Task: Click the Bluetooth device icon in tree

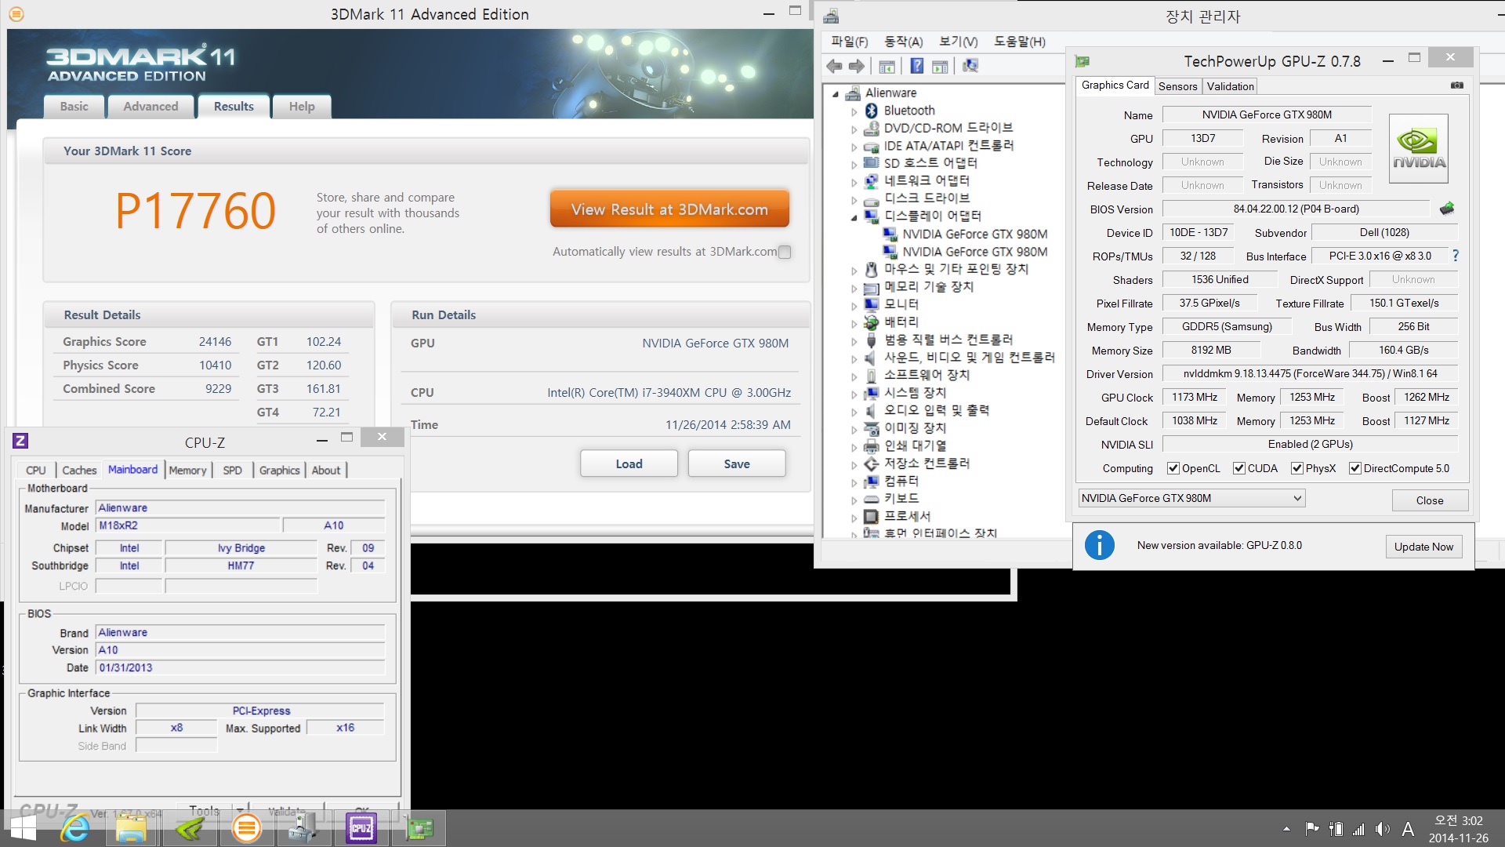Action: click(871, 111)
